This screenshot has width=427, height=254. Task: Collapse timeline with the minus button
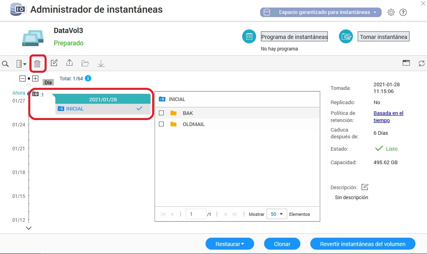tap(23, 78)
